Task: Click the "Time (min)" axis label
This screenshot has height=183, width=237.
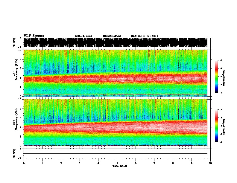Action: point(120,166)
